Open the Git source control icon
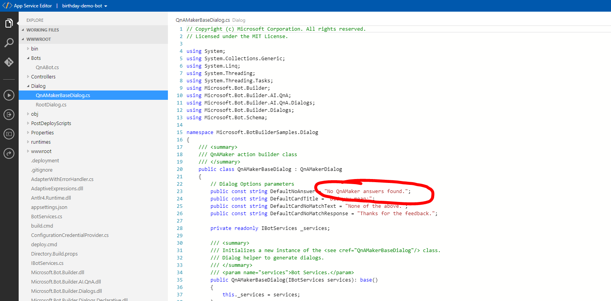Viewport: 611px width, 301px height. tap(9, 62)
